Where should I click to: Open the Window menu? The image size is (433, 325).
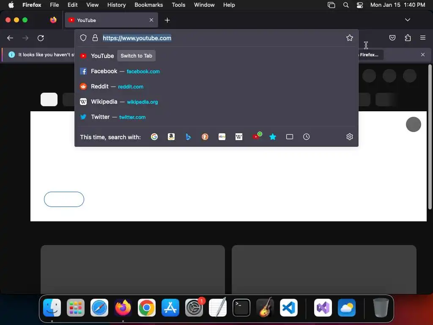(204, 5)
